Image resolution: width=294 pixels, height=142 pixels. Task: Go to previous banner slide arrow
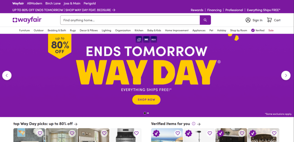(7, 76)
